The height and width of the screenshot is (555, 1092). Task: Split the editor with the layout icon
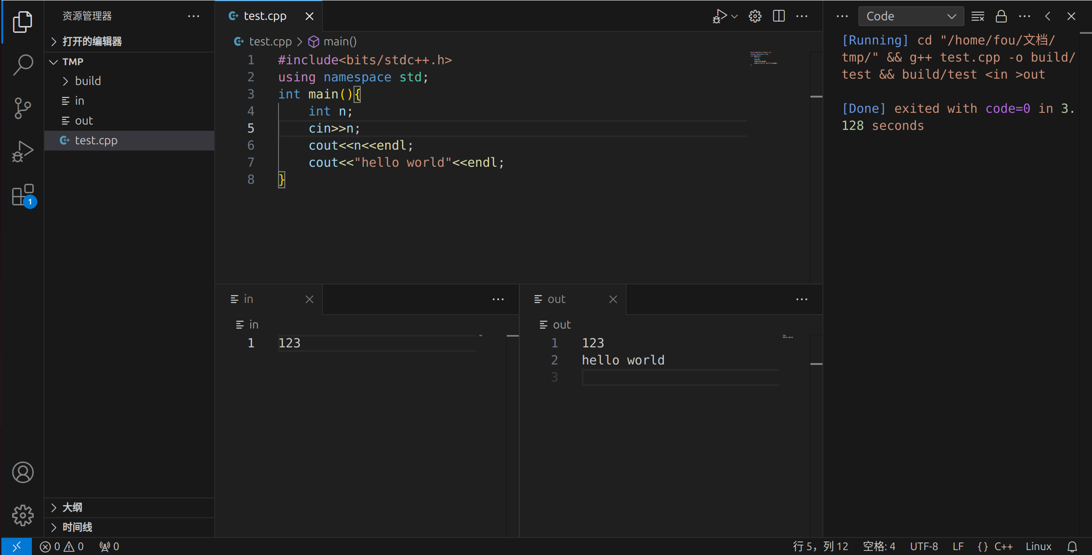point(778,16)
